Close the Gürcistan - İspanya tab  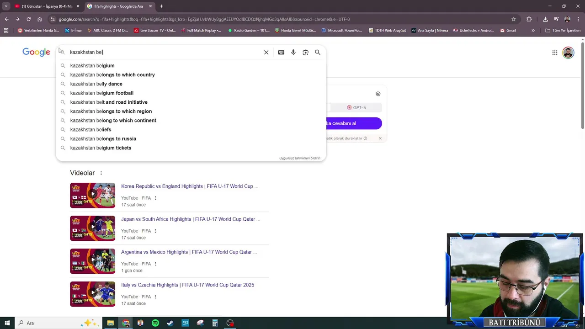[x=78, y=6]
